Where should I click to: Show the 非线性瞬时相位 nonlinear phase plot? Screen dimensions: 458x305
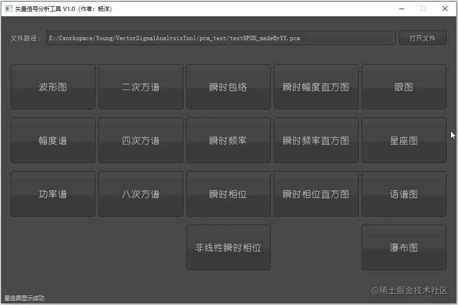[228, 247]
